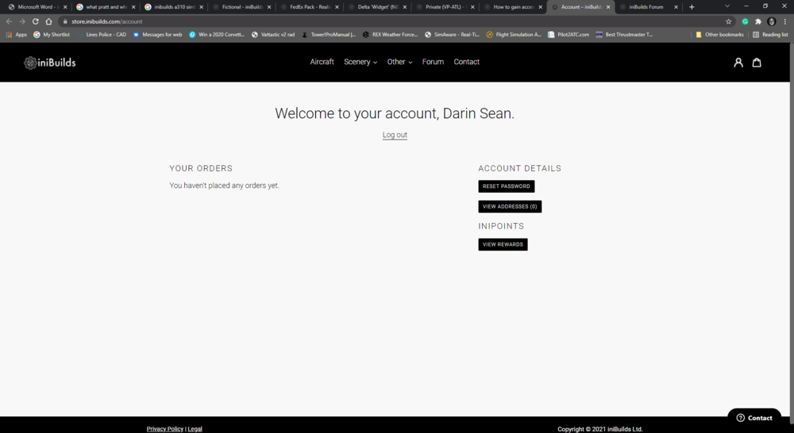
Task: Click View Addresses (0) button
Action: tap(510, 206)
